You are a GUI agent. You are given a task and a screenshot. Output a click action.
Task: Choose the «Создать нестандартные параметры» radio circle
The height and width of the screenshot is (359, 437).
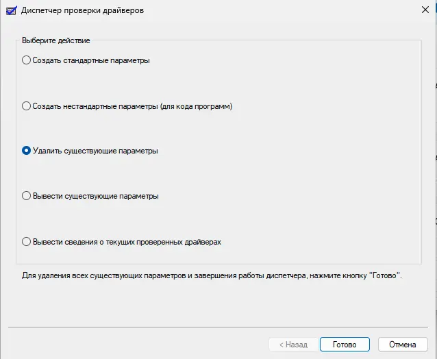[26, 106]
